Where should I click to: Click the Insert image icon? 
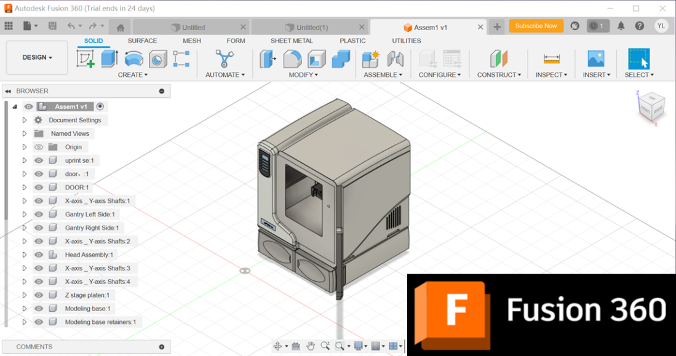(x=596, y=58)
